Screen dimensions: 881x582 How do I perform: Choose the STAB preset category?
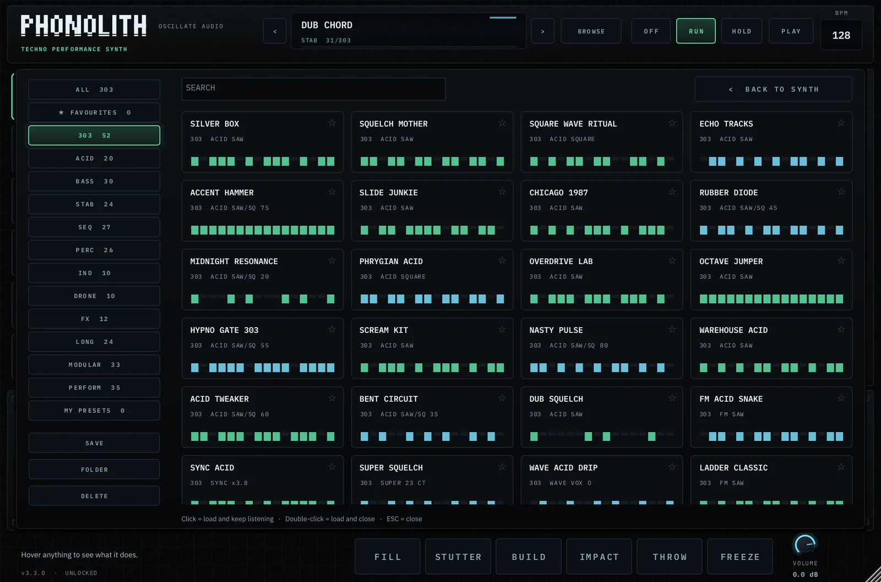click(94, 204)
